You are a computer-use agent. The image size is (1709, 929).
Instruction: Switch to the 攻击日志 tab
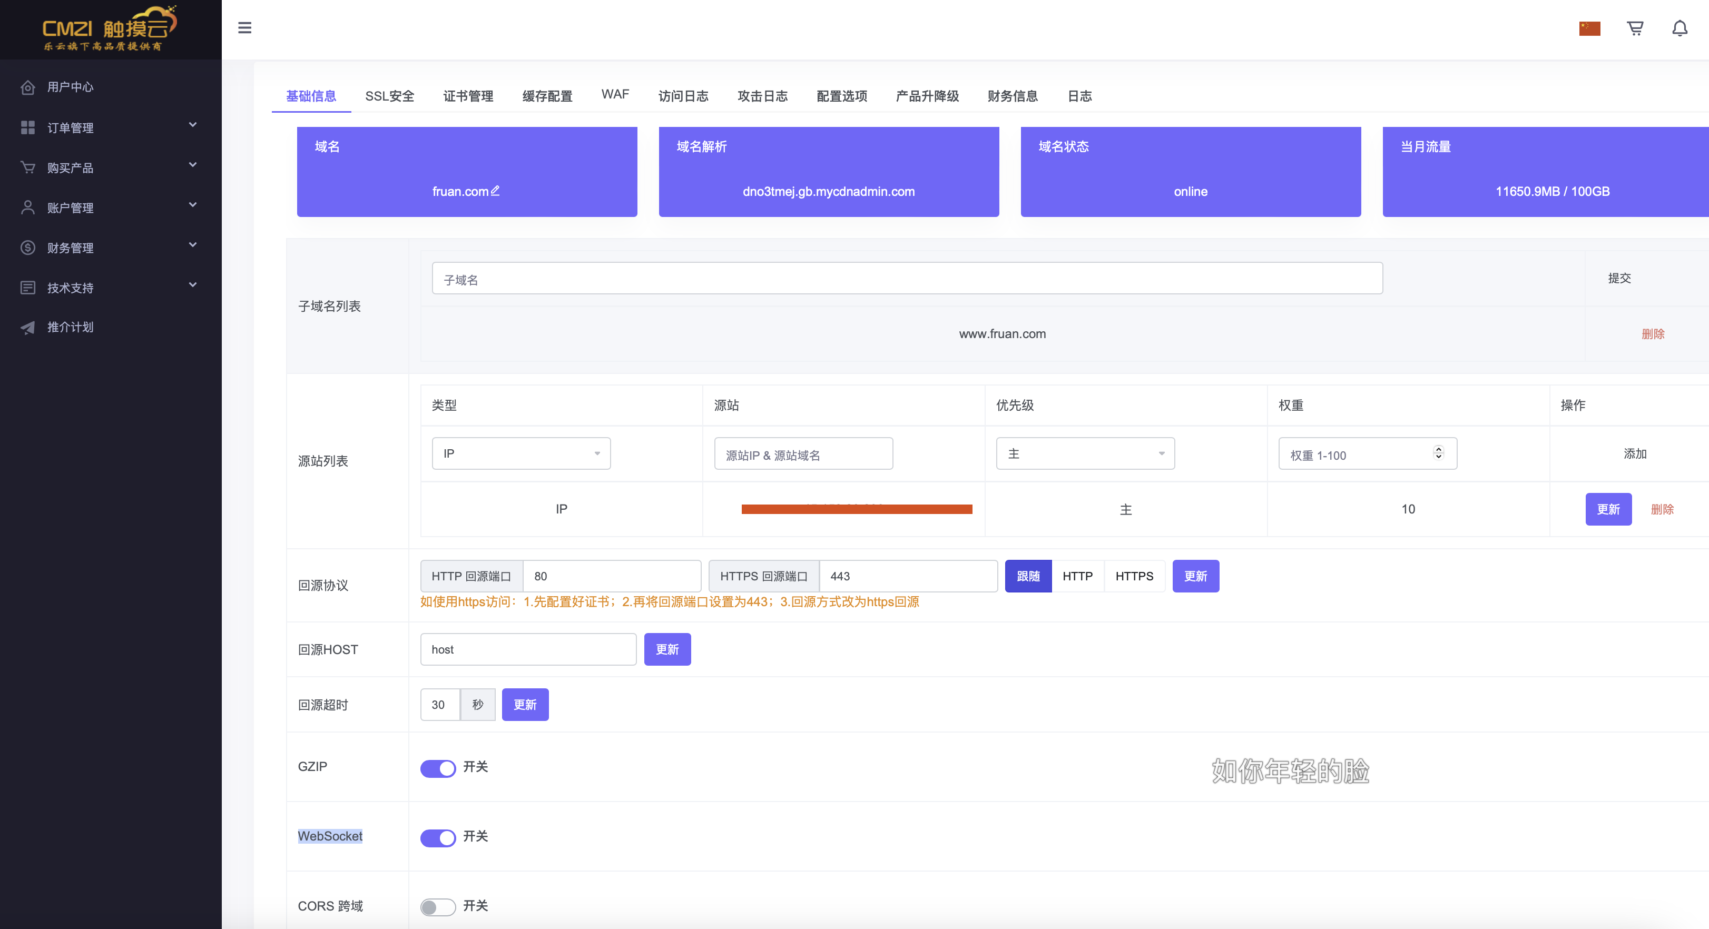(x=762, y=96)
